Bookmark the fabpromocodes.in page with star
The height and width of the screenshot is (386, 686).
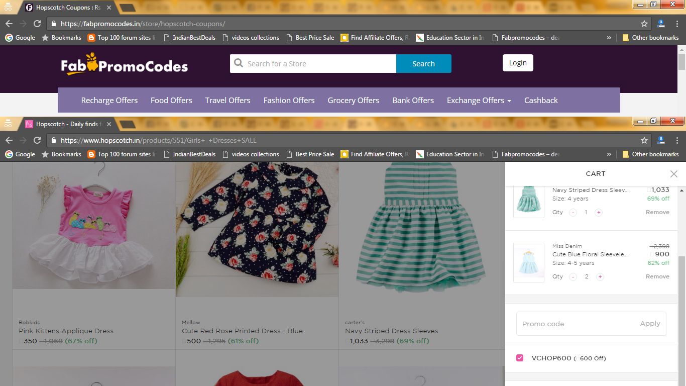pos(644,24)
